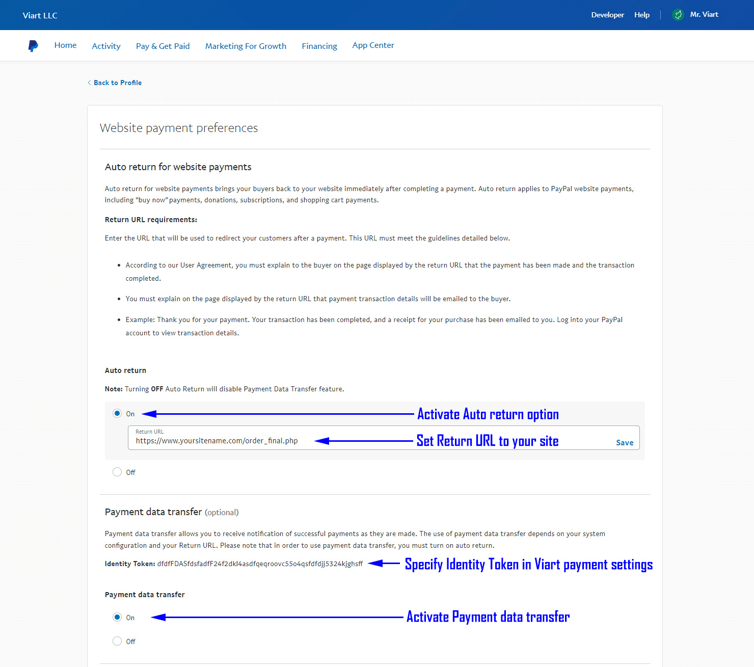Open Marketing For Growth menu
Screen dimensions: 754x667
click(x=246, y=46)
